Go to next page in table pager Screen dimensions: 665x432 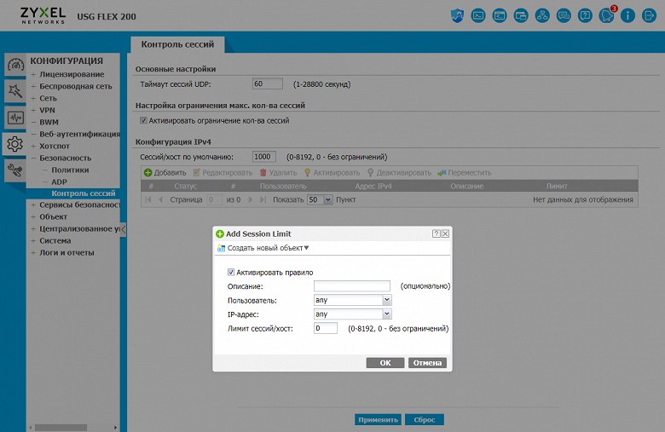click(250, 199)
